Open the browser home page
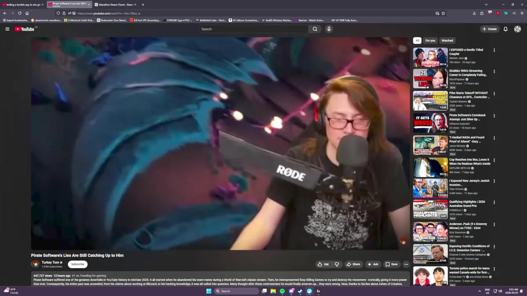This screenshot has height=296, width=527. pyautogui.click(x=27, y=13)
